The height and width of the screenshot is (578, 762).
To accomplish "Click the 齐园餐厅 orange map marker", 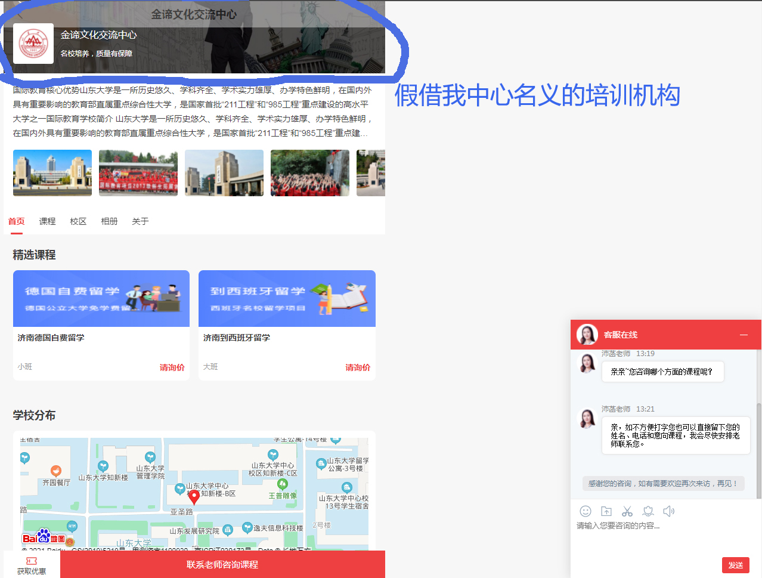I will tap(56, 471).
